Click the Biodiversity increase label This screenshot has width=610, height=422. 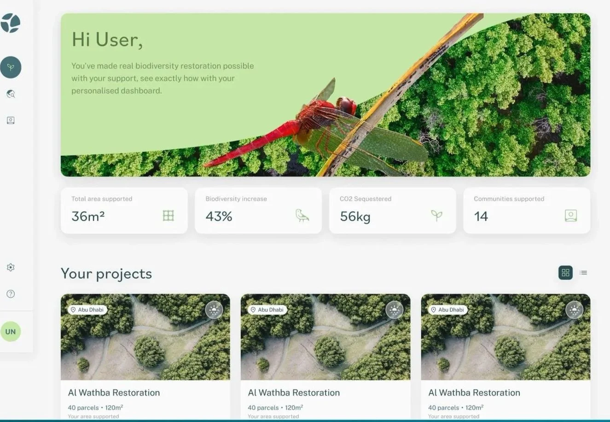click(x=236, y=199)
